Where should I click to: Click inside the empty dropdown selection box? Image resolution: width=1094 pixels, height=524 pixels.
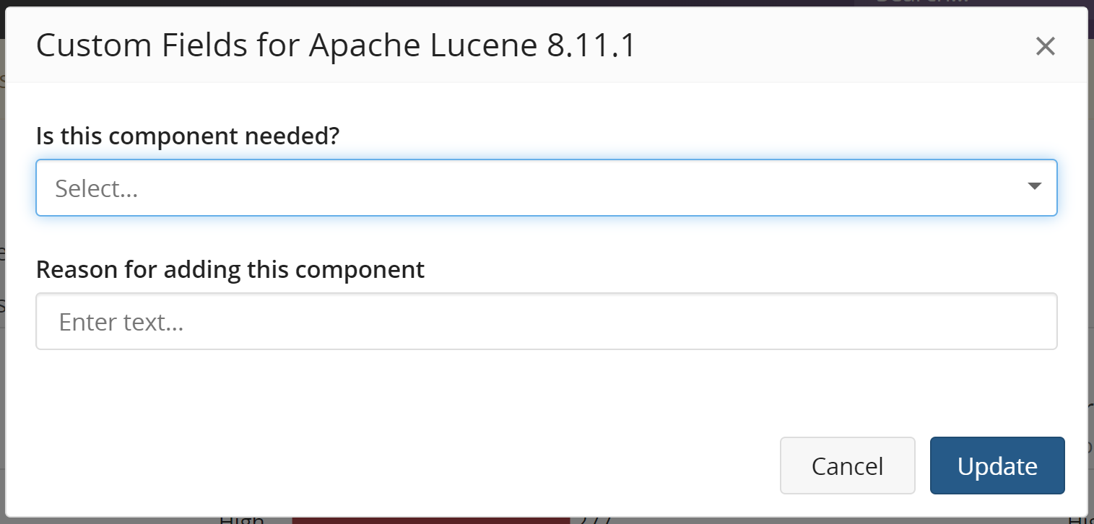(x=505, y=188)
